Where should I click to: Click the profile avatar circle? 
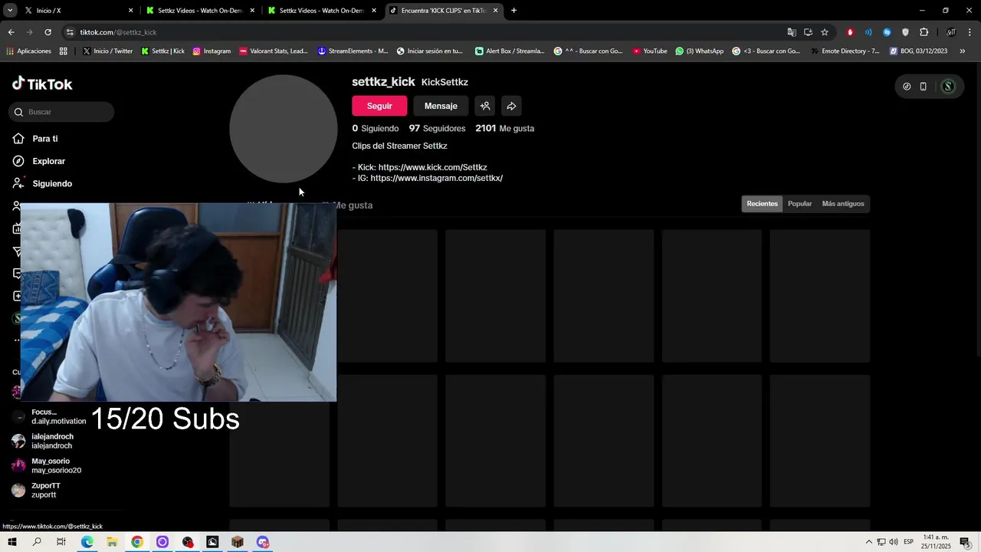point(284,129)
